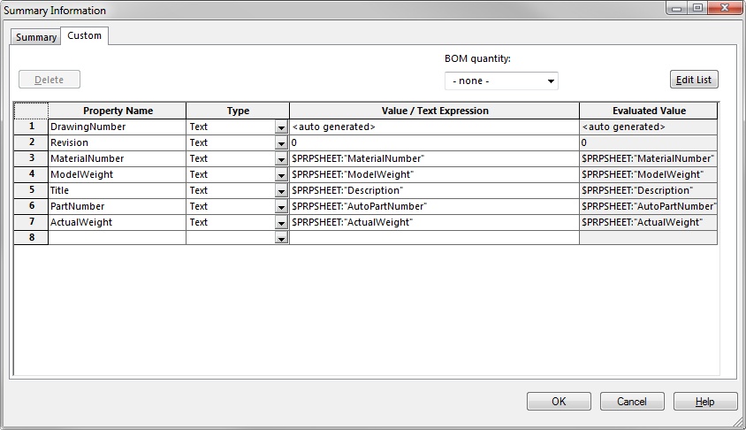Minimize the Summary Information dialog window
Viewport: 746px width, 430px height.
click(676, 8)
